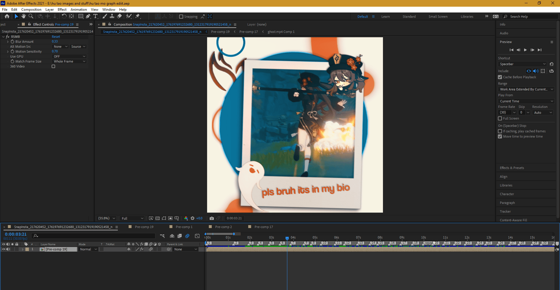560x290 pixels.
Task: Select the Puppet Pin tool
Action: coord(137,16)
